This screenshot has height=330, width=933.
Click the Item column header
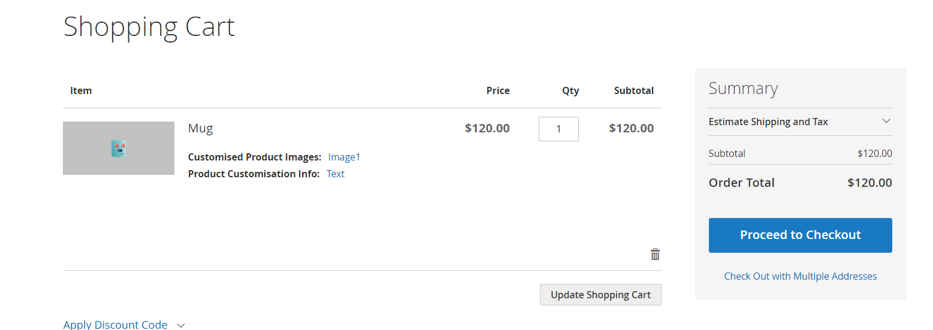(x=81, y=91)
